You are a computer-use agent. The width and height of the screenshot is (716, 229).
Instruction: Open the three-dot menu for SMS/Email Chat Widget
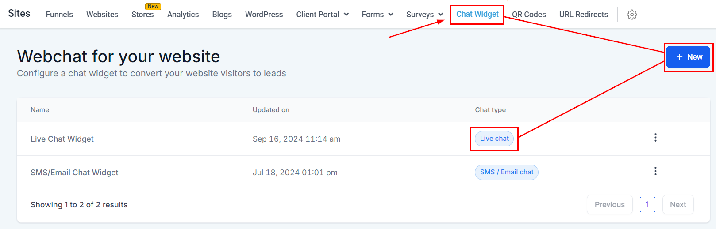(x=655, y=171)
